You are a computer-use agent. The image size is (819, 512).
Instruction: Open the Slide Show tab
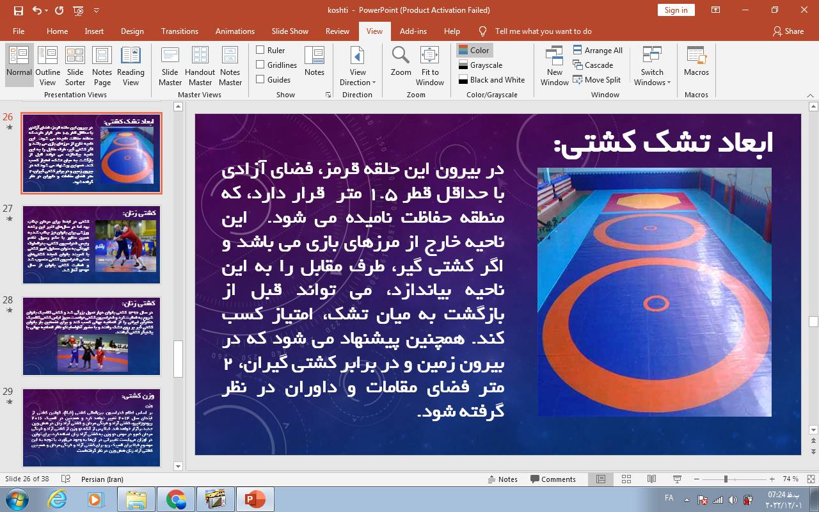pyautogui.click(x=290, y=31)
